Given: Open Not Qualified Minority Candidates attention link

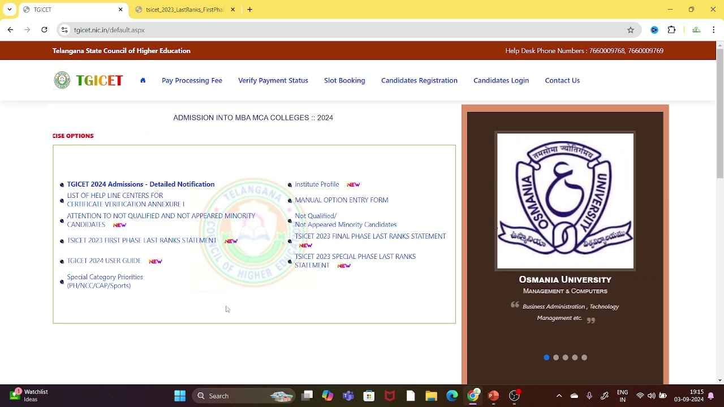Looking at the screenshot, I should [161, 220].
